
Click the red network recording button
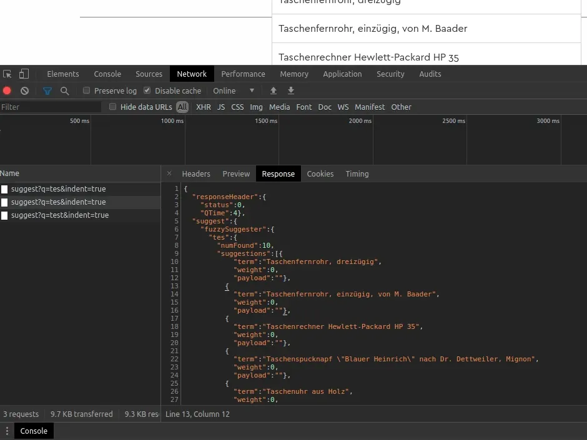pos(7,90)
